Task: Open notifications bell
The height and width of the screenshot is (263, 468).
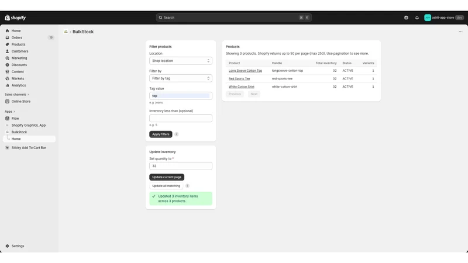Action: [417, 18]
